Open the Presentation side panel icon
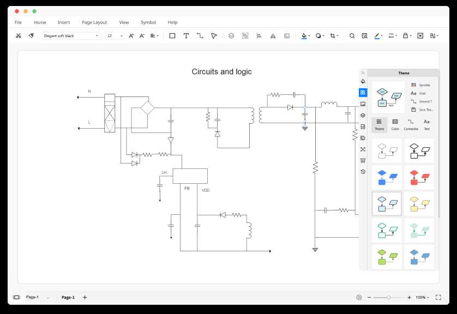The width and height of the screenshot is (457, 314). [x=363, y=160]
